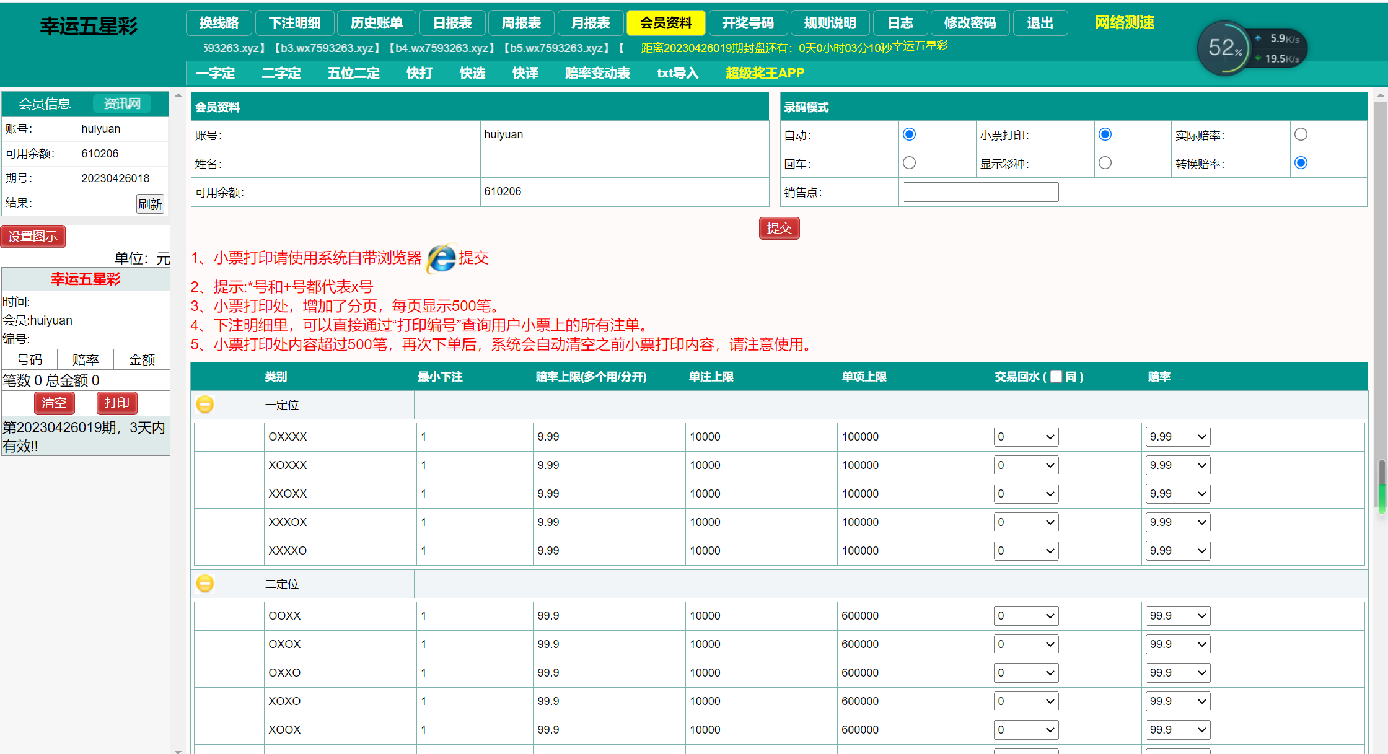Click the 设置图示 red button
This screenshot has height=754, width=1388.
[x=33, y=236]
